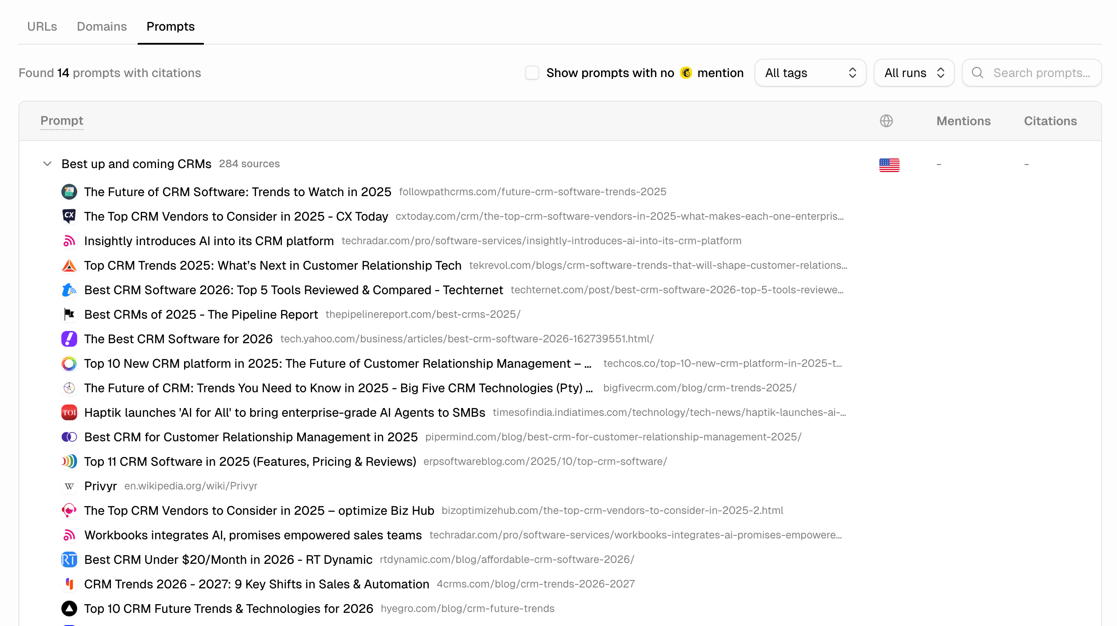
Task: Click the en.wikipedia.org/wiki/Privyr URL text
Action: tap(191, 486)
